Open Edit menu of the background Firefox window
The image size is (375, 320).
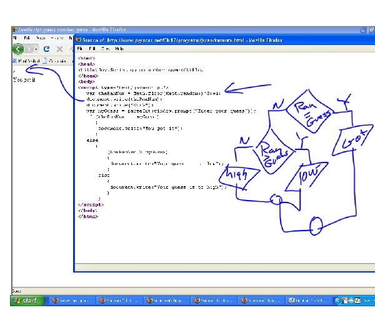[27, 37]
